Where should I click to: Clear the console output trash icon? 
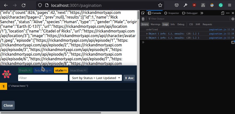coord(143,19)
